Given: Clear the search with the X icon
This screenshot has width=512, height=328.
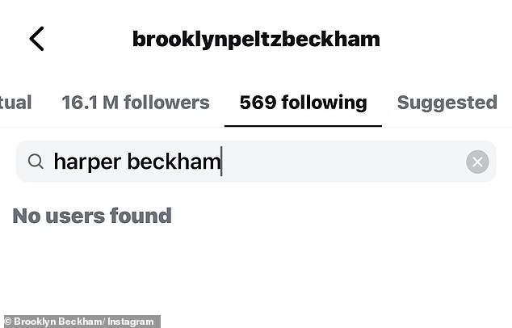Looking at the screenshot, I should (x=477, y=162).
